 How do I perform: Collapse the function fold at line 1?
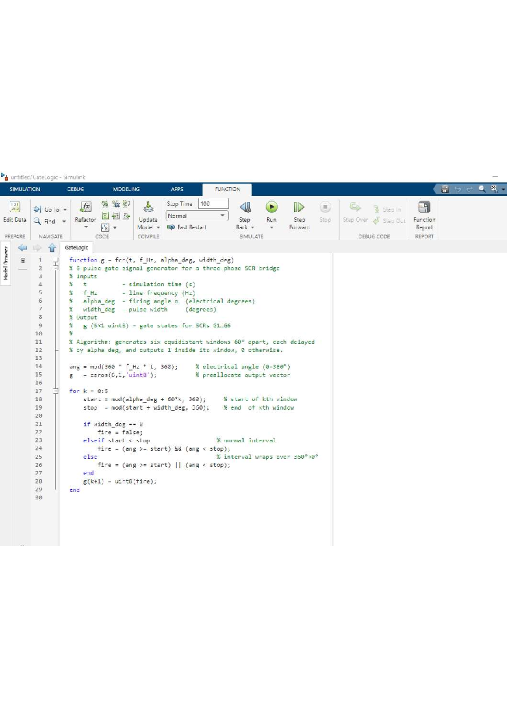tap(56, 260)
